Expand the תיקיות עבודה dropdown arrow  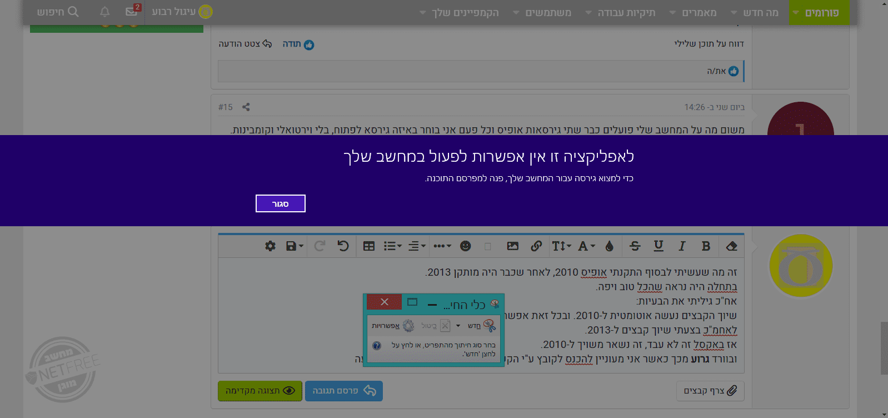coord(588,13)
